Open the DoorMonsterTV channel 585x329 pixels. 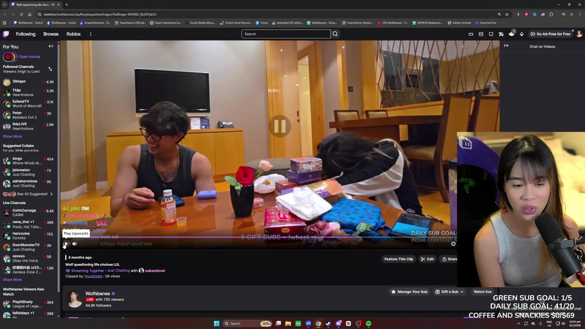28,247
